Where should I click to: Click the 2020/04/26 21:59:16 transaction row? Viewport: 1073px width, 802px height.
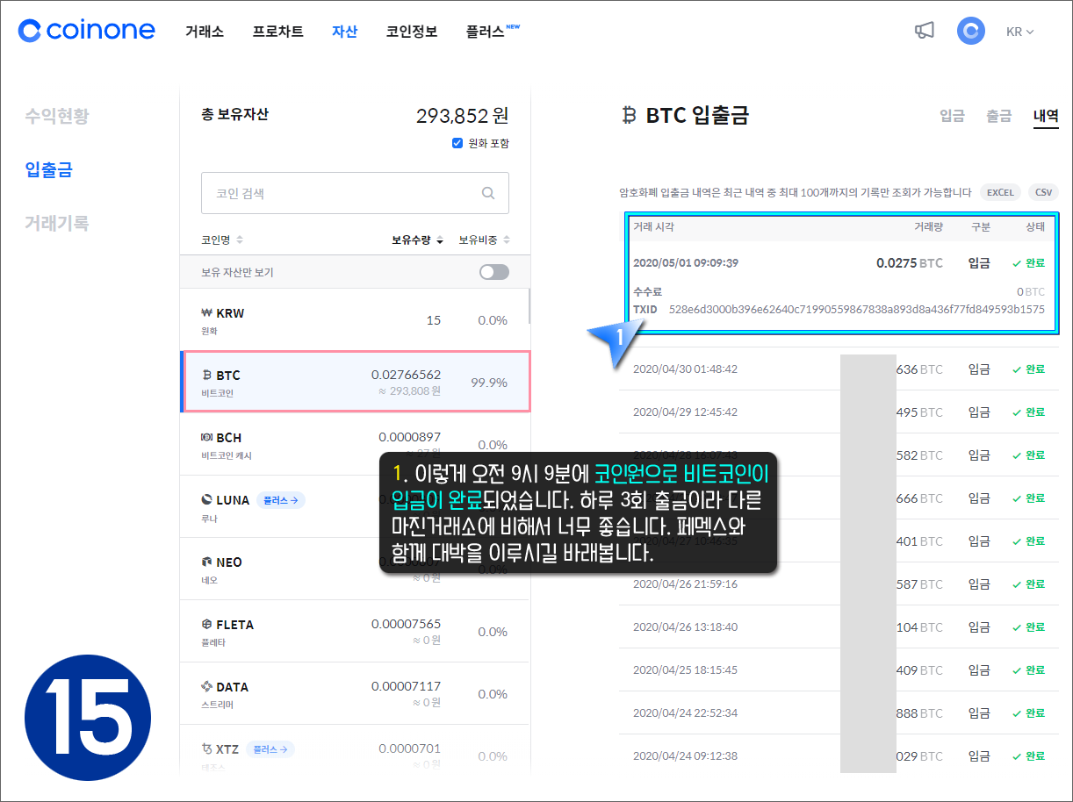[x=839, y=584]
